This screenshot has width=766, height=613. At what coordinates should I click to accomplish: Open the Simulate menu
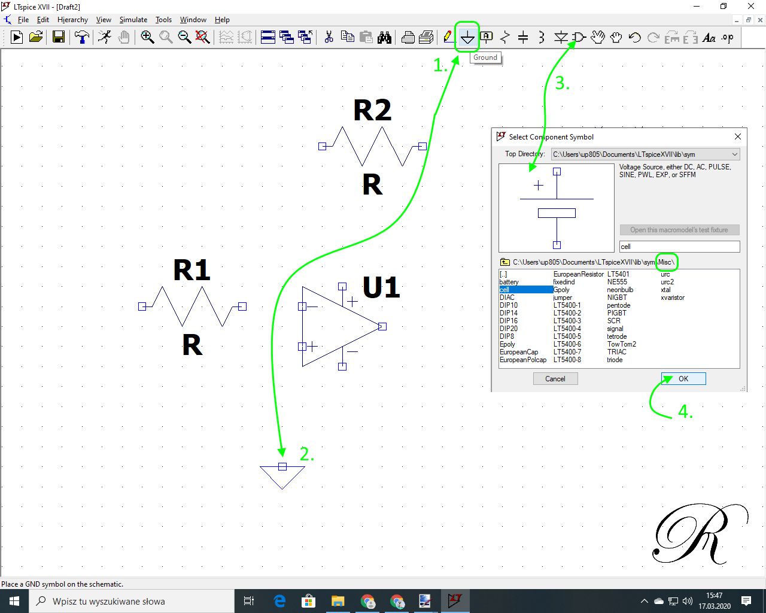pos(133,20)
